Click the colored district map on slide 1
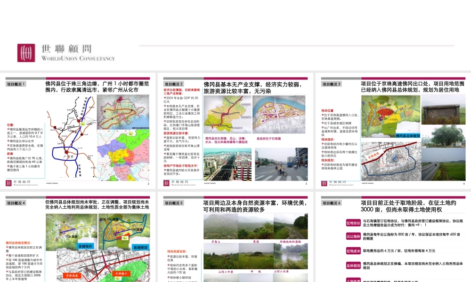The width and height of the screenshot is (471, 282). (123, 156)
